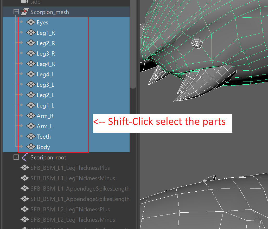
Task: Collapse the Scorpion_mesh hierarchy
Action: coord(16,11)
